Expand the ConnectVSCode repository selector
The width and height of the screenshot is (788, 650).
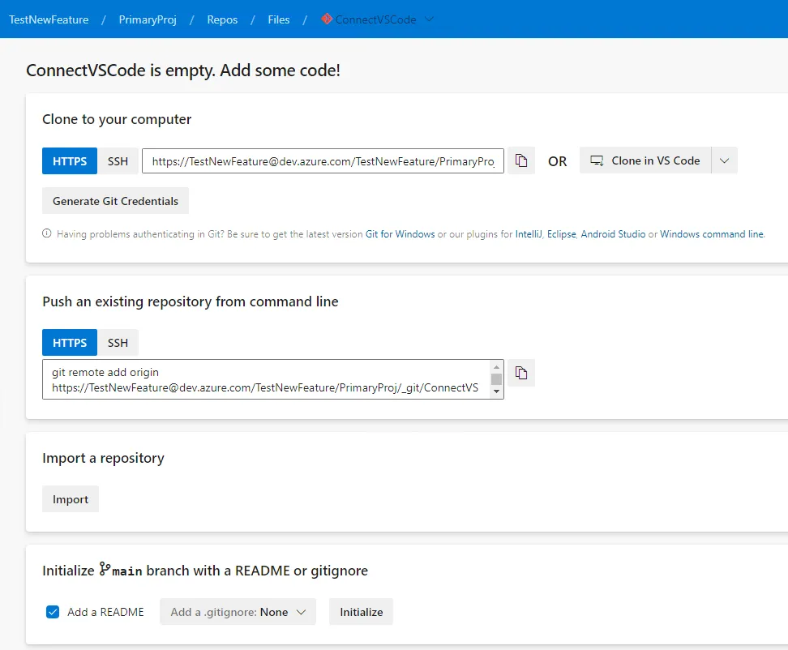click(x=430, y=19)
